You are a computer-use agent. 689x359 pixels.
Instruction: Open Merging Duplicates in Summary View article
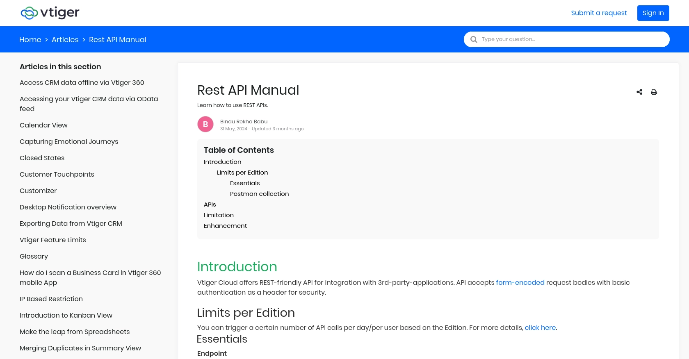click(80, 348)
